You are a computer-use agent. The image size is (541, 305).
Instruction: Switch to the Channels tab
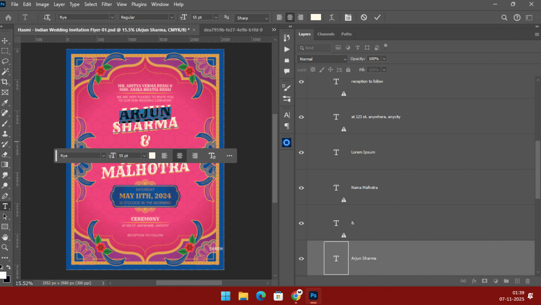click(x=326, y=34)
